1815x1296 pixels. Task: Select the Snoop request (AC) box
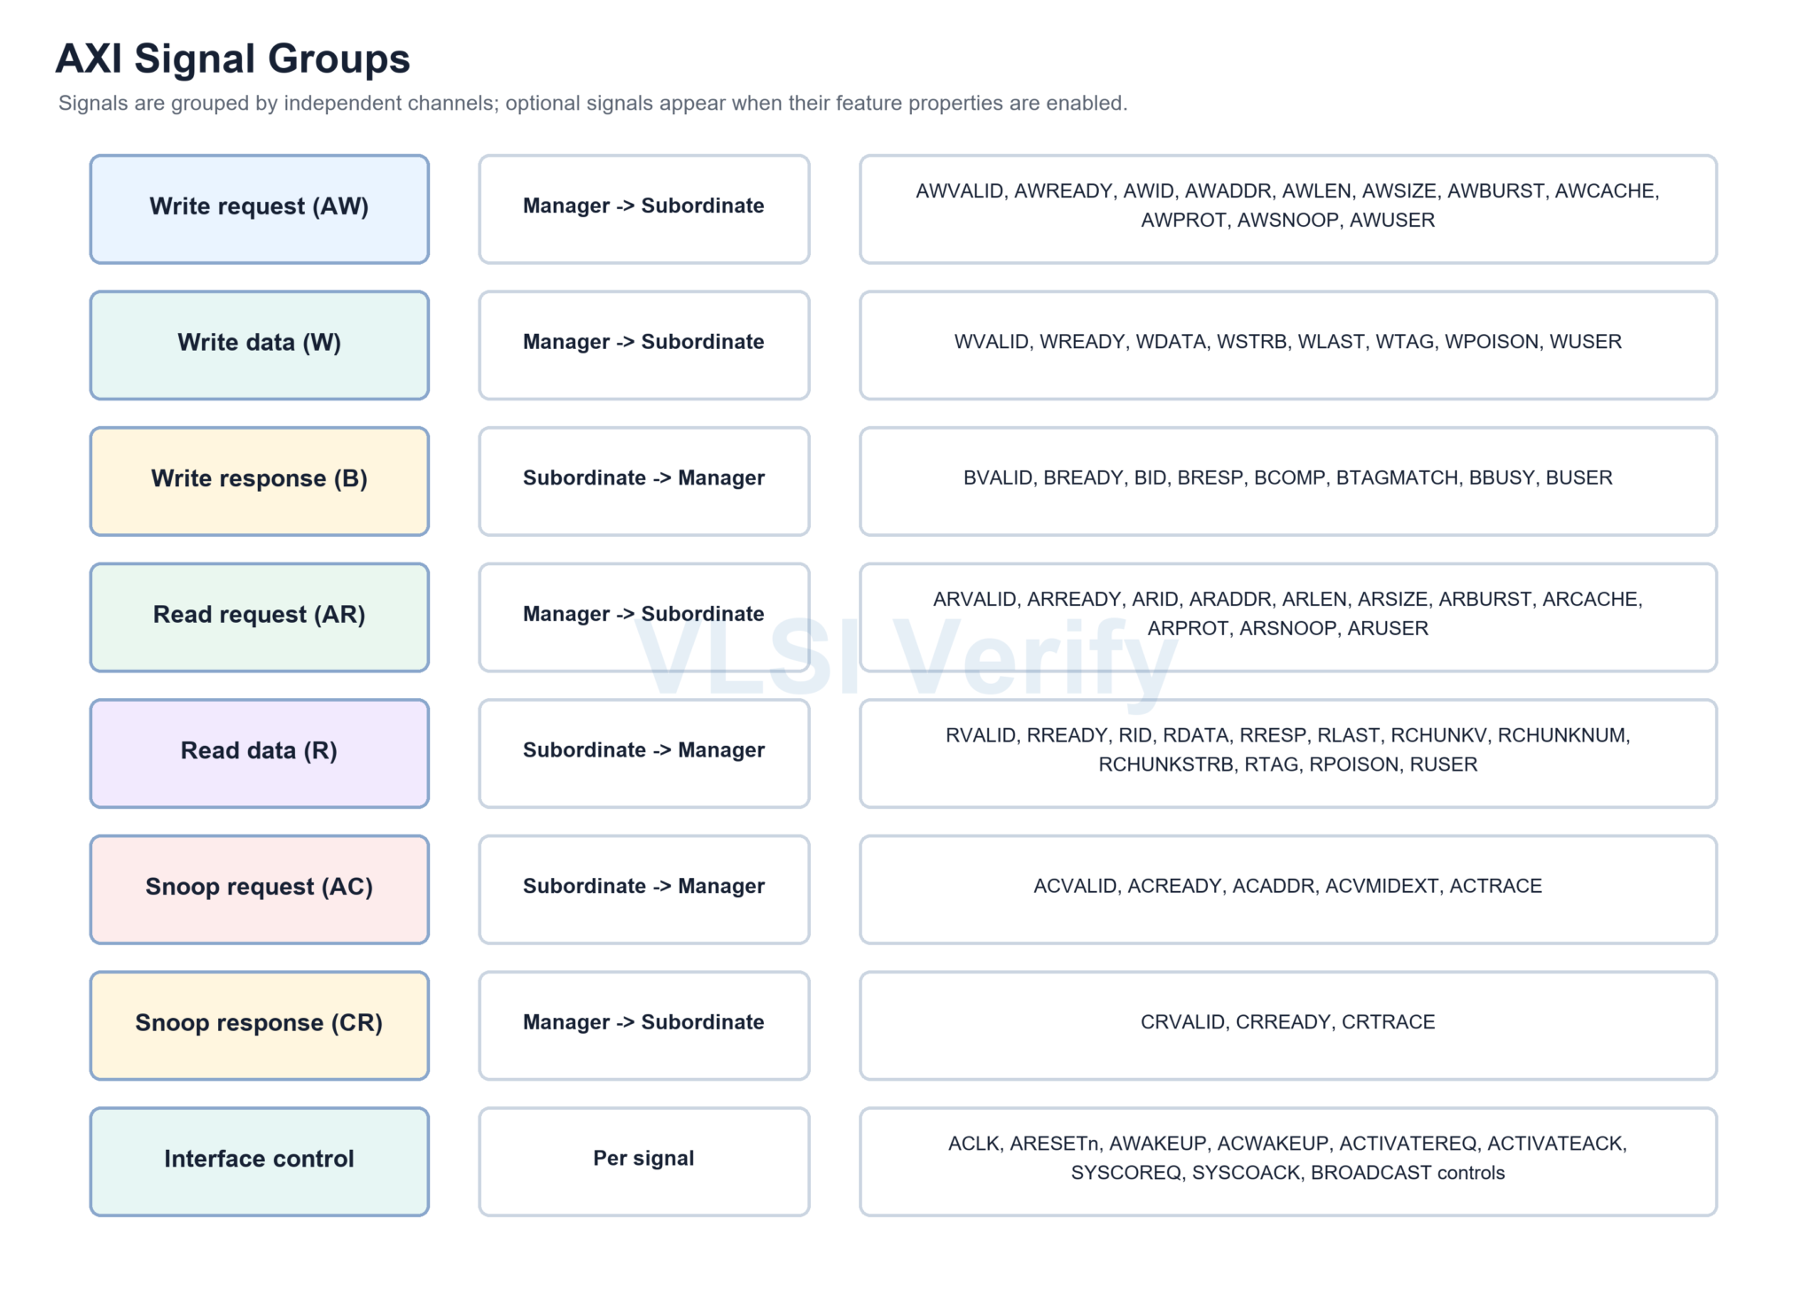click(260, 889)
